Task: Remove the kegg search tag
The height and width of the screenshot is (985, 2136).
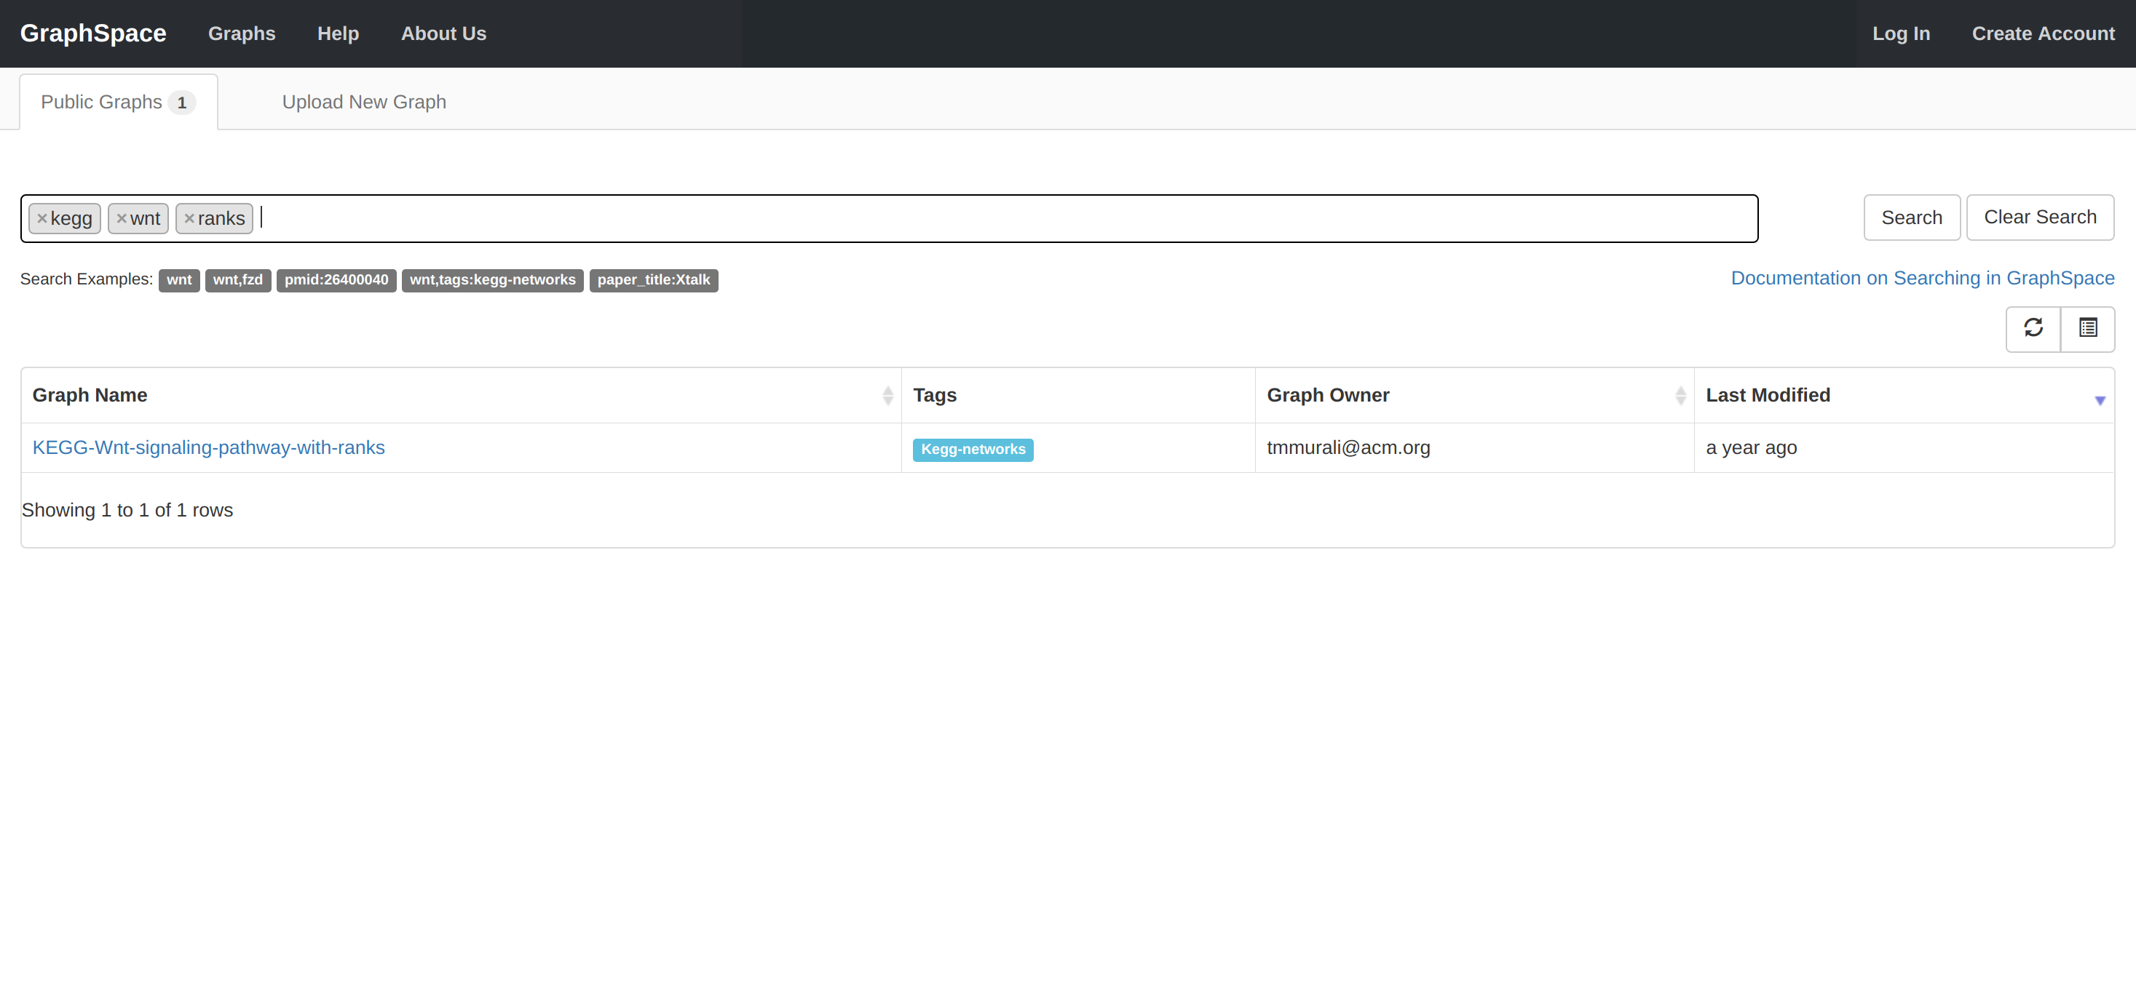Action: [41, 219]
